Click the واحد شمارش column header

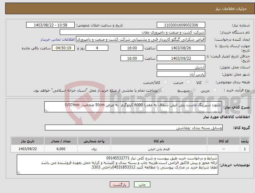point(94,141)
